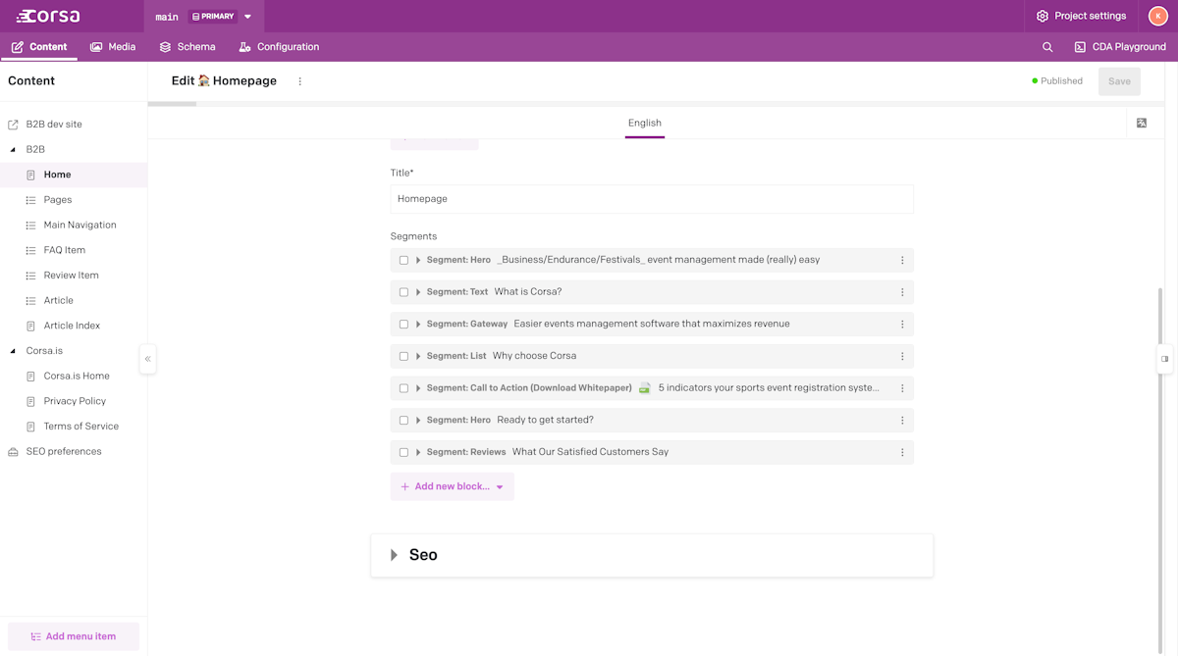This screenshot has height=656, width=1178.
Task: Select checkbox for Call to Action segment
Action: [x=403, y=388]
